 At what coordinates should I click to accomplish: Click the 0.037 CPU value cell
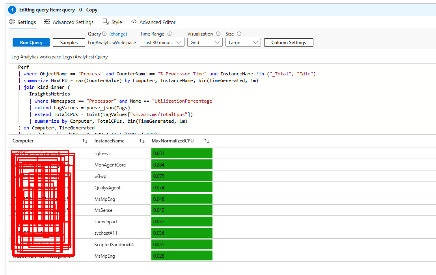pos(182,222)
